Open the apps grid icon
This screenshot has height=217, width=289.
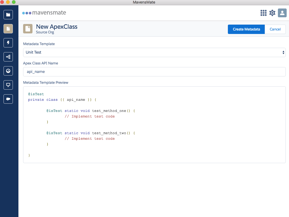263,13
